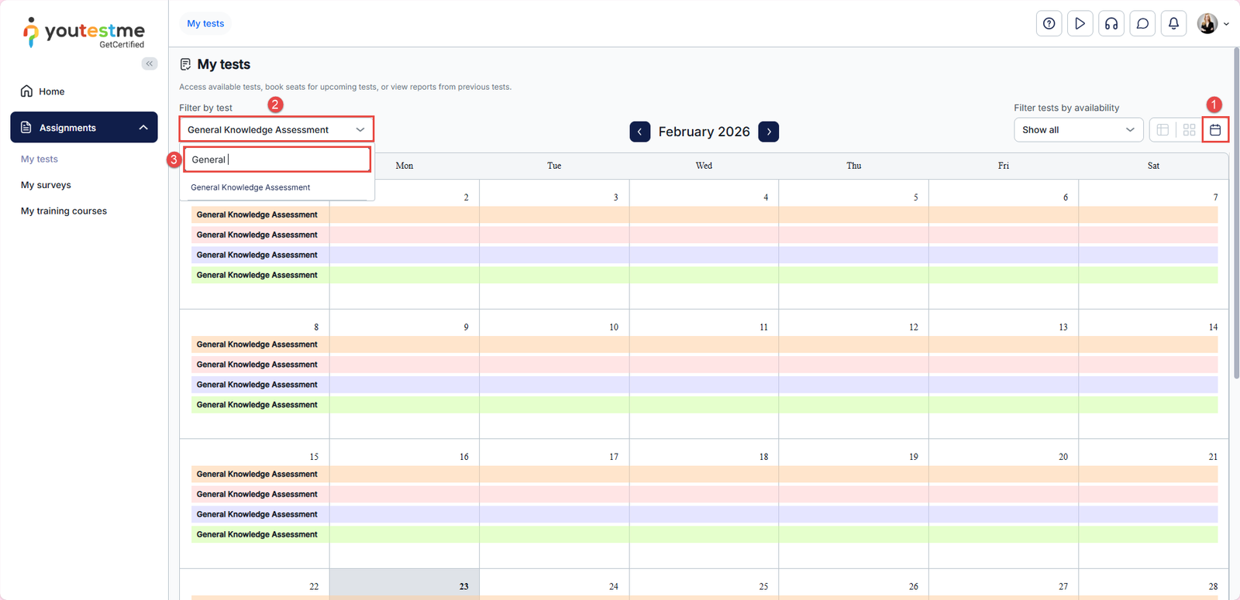
Task: Switch to calendar view icon
Action: [1215, 130]
